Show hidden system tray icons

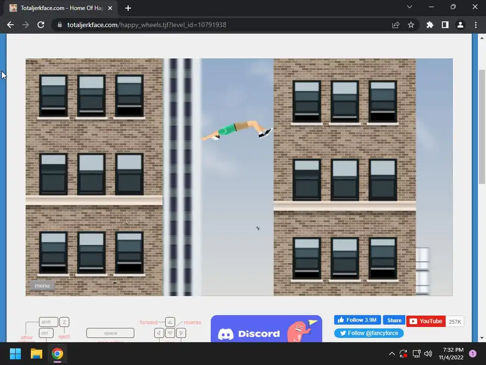pos(392,354)
